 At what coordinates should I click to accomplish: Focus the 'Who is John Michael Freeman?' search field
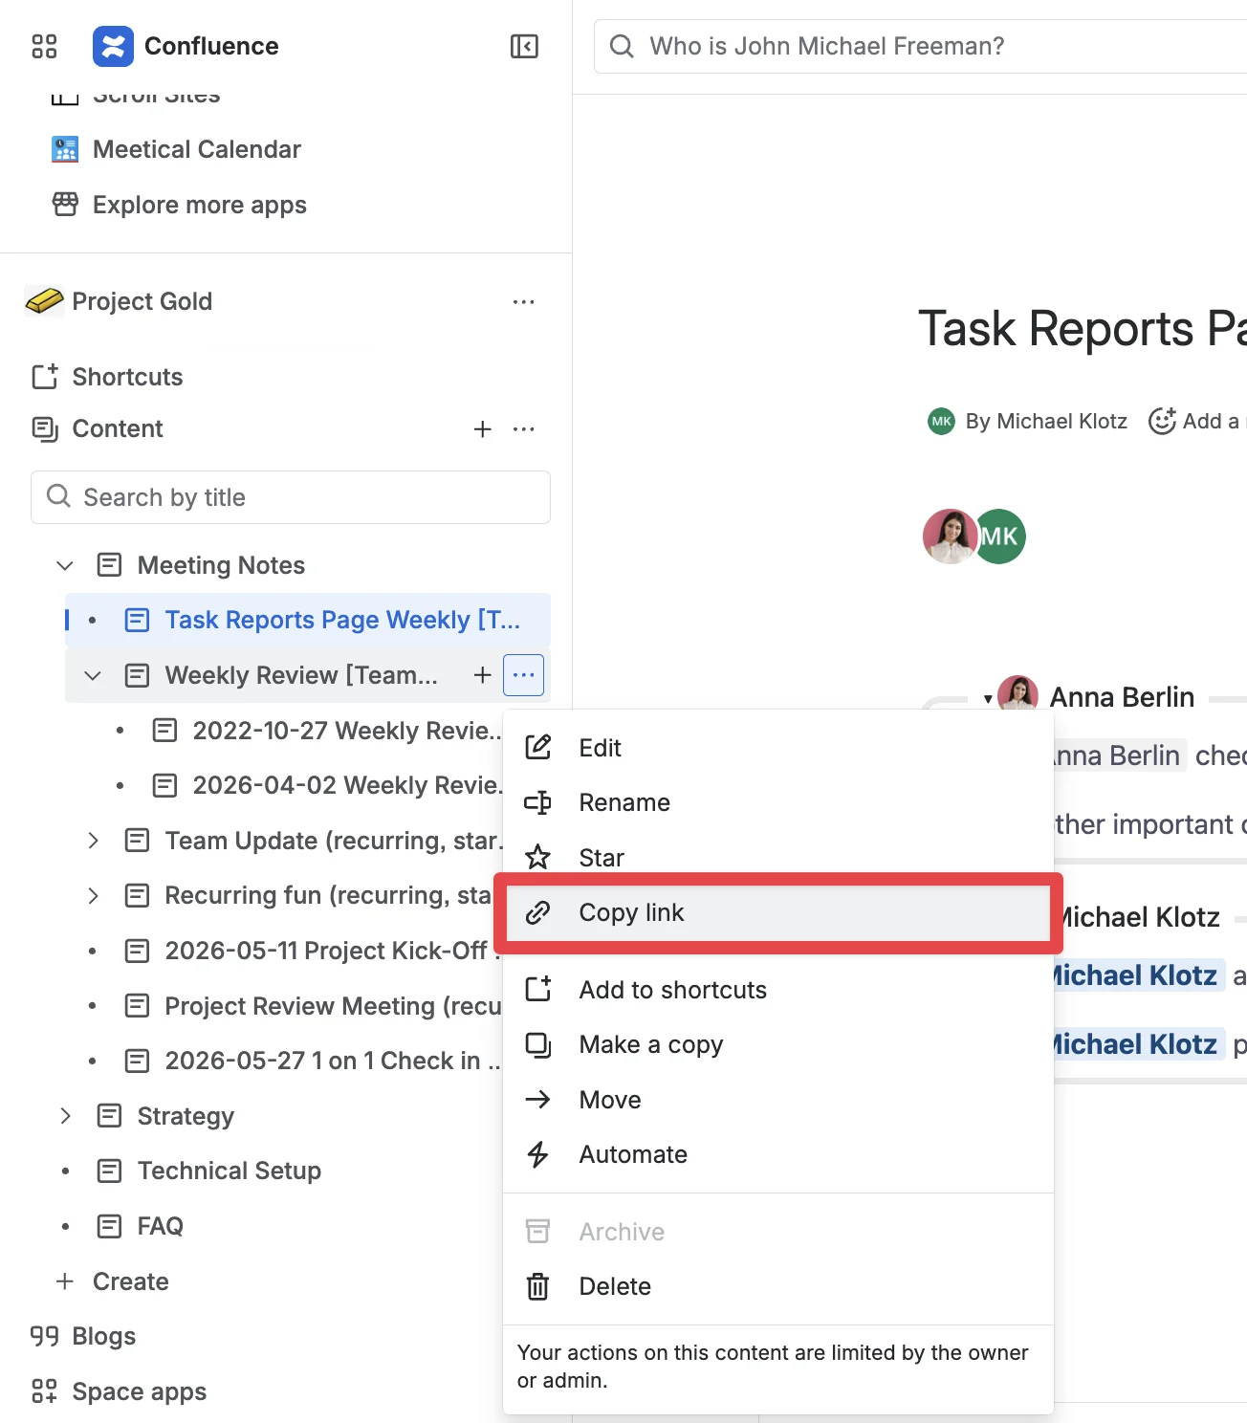[x=920, y=46]
